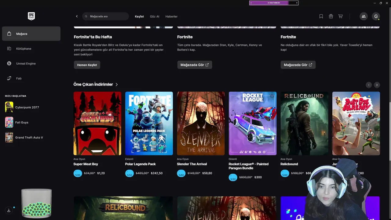Click the Fortnite'ta Bu Hafta heading
This screenshot has width=391, height=220.
93,37
